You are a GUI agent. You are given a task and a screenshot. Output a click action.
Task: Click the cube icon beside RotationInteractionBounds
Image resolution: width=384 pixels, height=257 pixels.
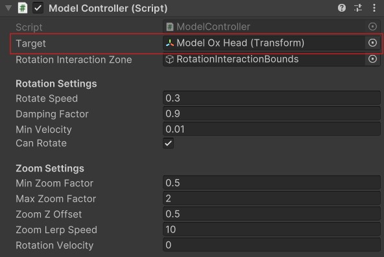click(x=170, y=59)
